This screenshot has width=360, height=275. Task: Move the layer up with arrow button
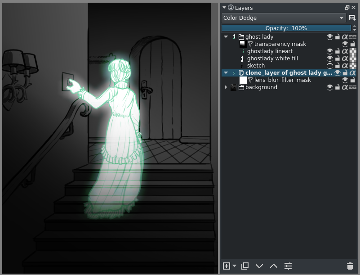click(x=274, y=266)
